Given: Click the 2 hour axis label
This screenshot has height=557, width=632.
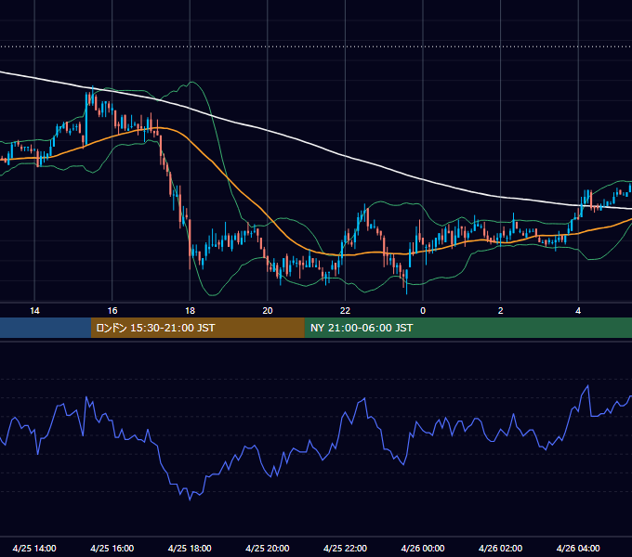Looking at the screenshot, I should (501, 311).
